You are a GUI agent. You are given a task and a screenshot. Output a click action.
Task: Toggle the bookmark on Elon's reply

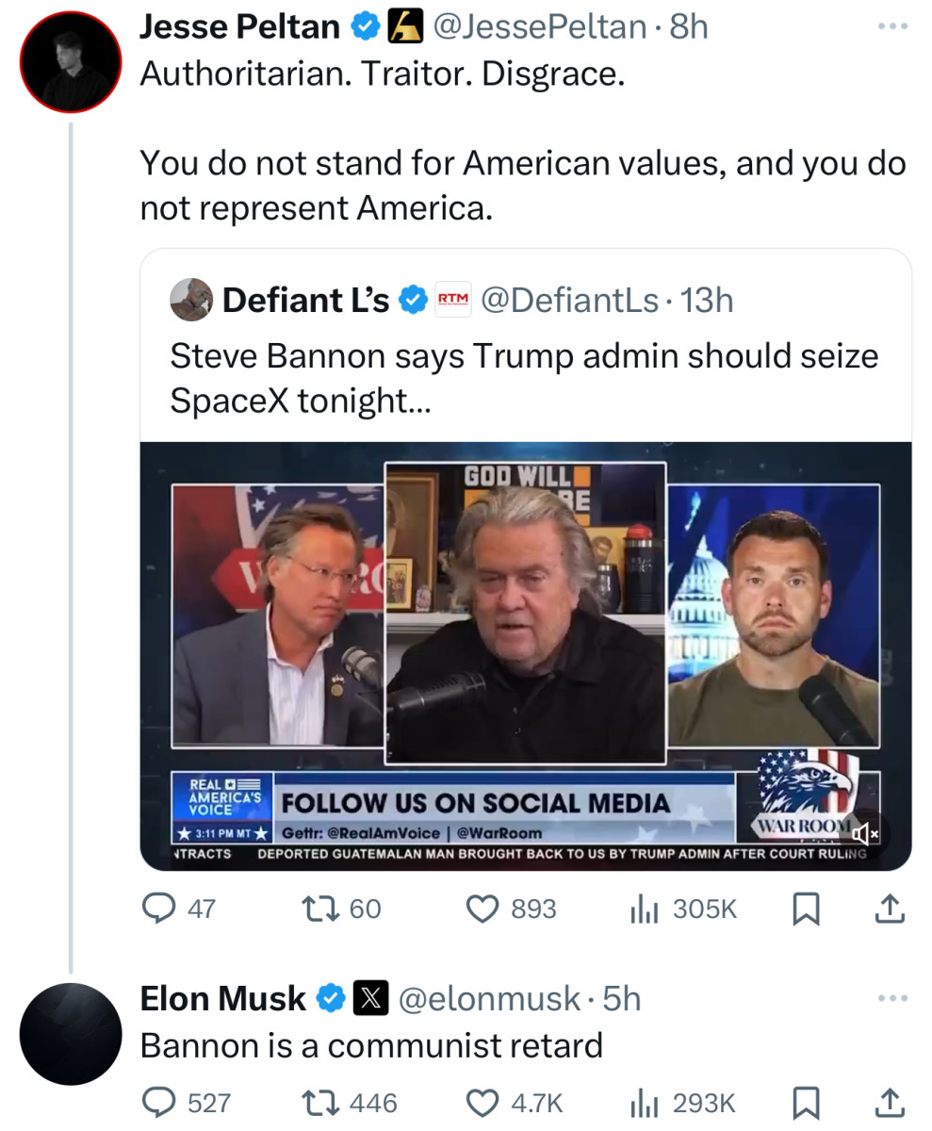(805, 1102)
